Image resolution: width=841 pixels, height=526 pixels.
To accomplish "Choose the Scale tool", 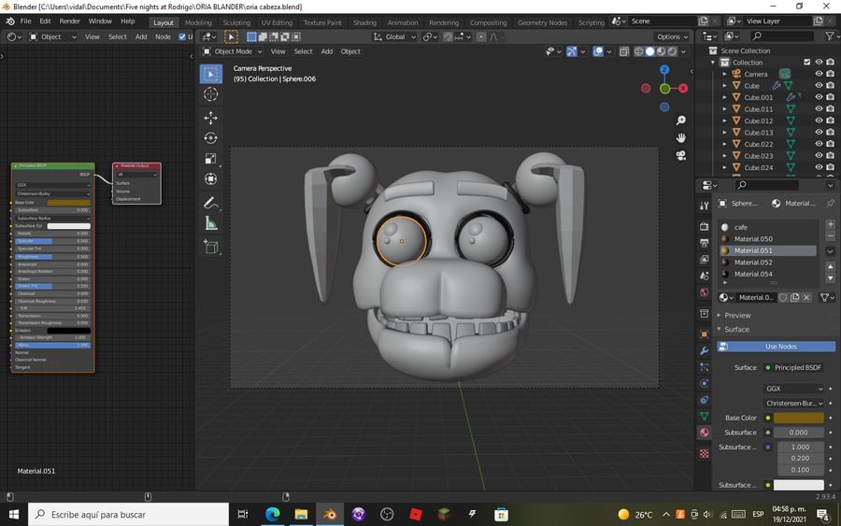I will pos(211,158).
